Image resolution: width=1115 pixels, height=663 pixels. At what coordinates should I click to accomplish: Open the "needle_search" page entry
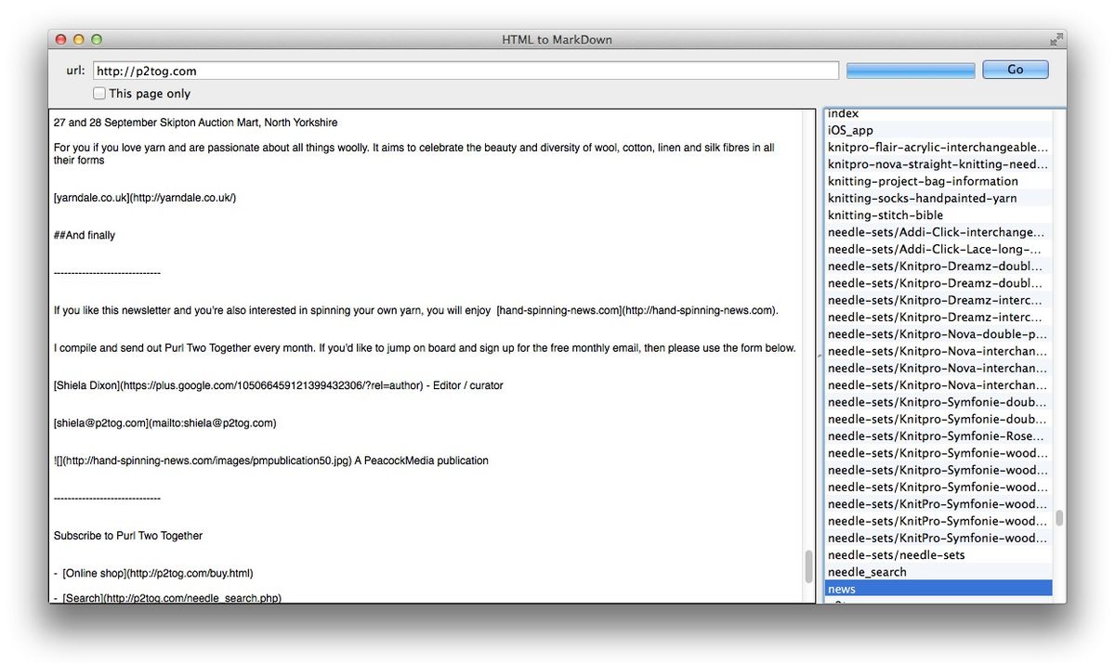867,571
